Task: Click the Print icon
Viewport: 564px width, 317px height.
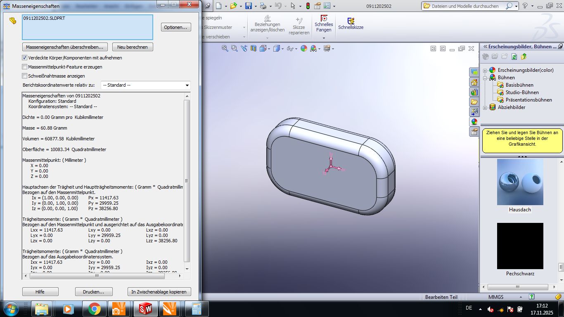Action: coord(263,6)
